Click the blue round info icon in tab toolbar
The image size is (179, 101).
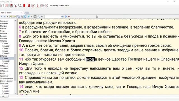66,17
